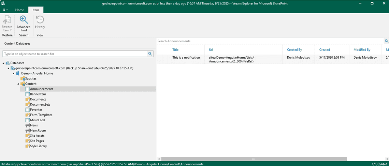Click the Style Library folder icon
Screen dimensions: 389x166
[x=28, y=146]
